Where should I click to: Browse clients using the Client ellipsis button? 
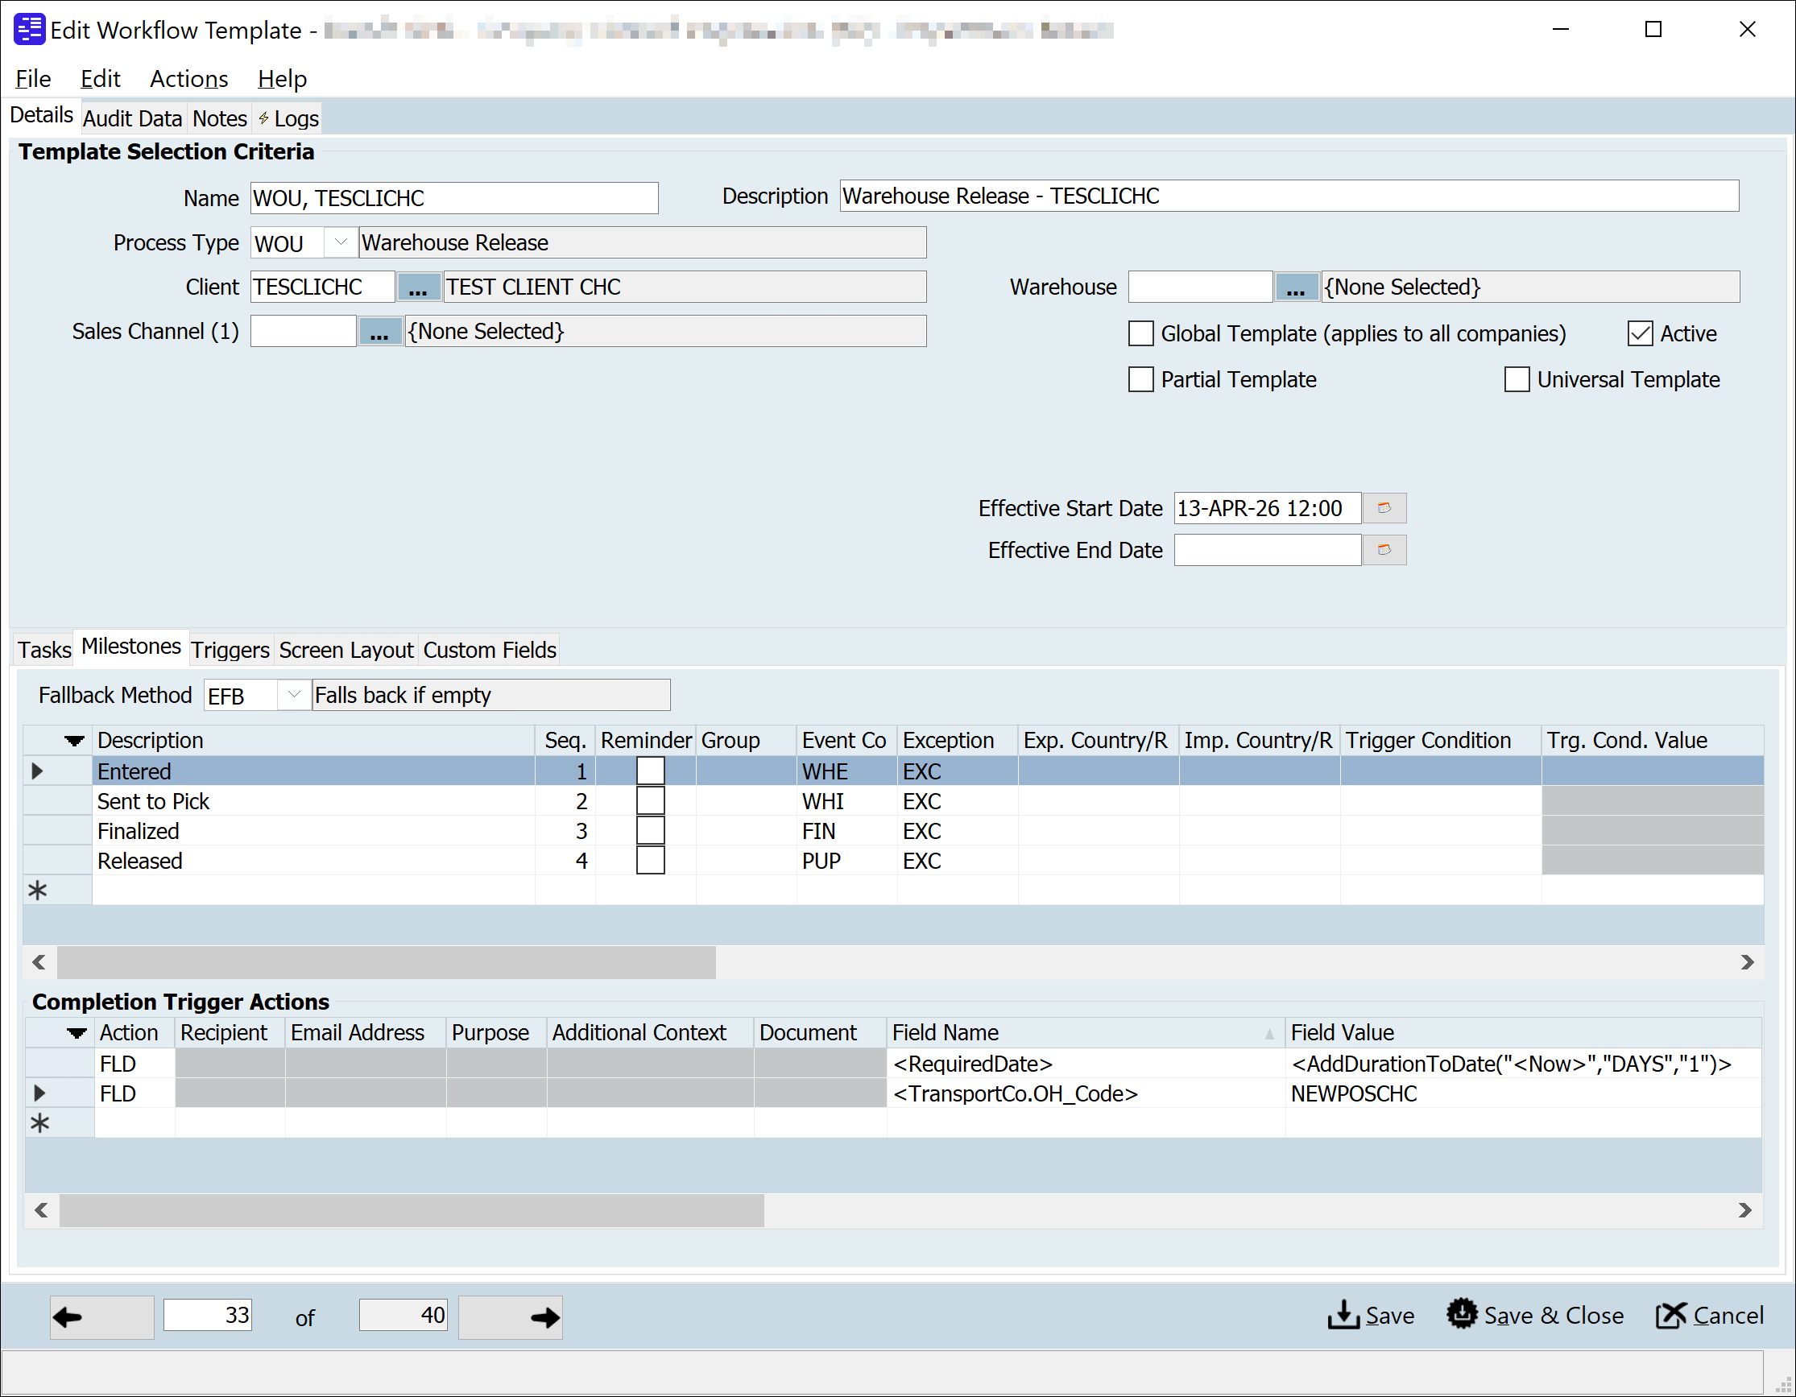(x=419, y=286)
